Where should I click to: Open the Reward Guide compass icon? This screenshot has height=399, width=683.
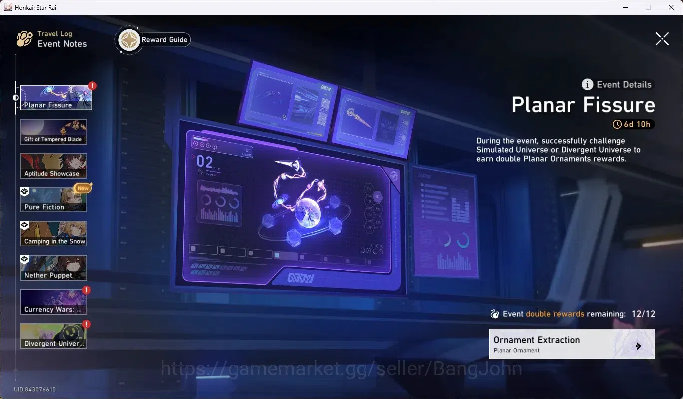tap(129, 40)
